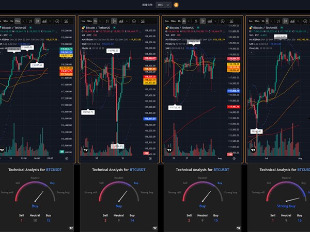Open settings gear of 4h chart

(x=234, y=158)
